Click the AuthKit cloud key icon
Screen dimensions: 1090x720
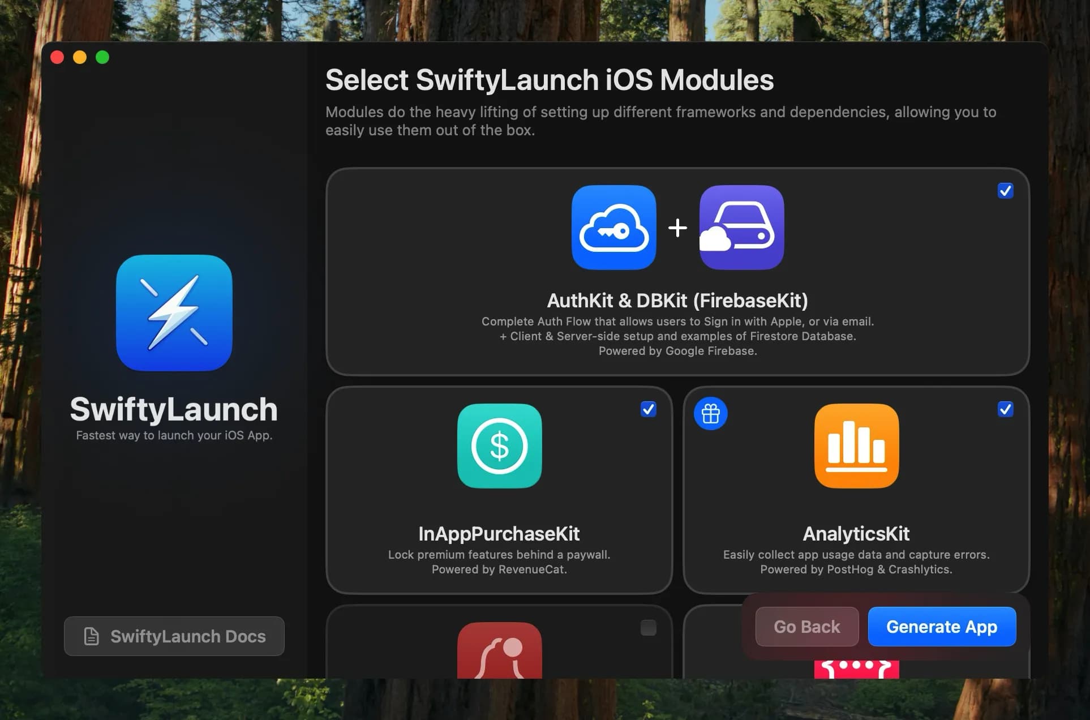click(614, 228)
